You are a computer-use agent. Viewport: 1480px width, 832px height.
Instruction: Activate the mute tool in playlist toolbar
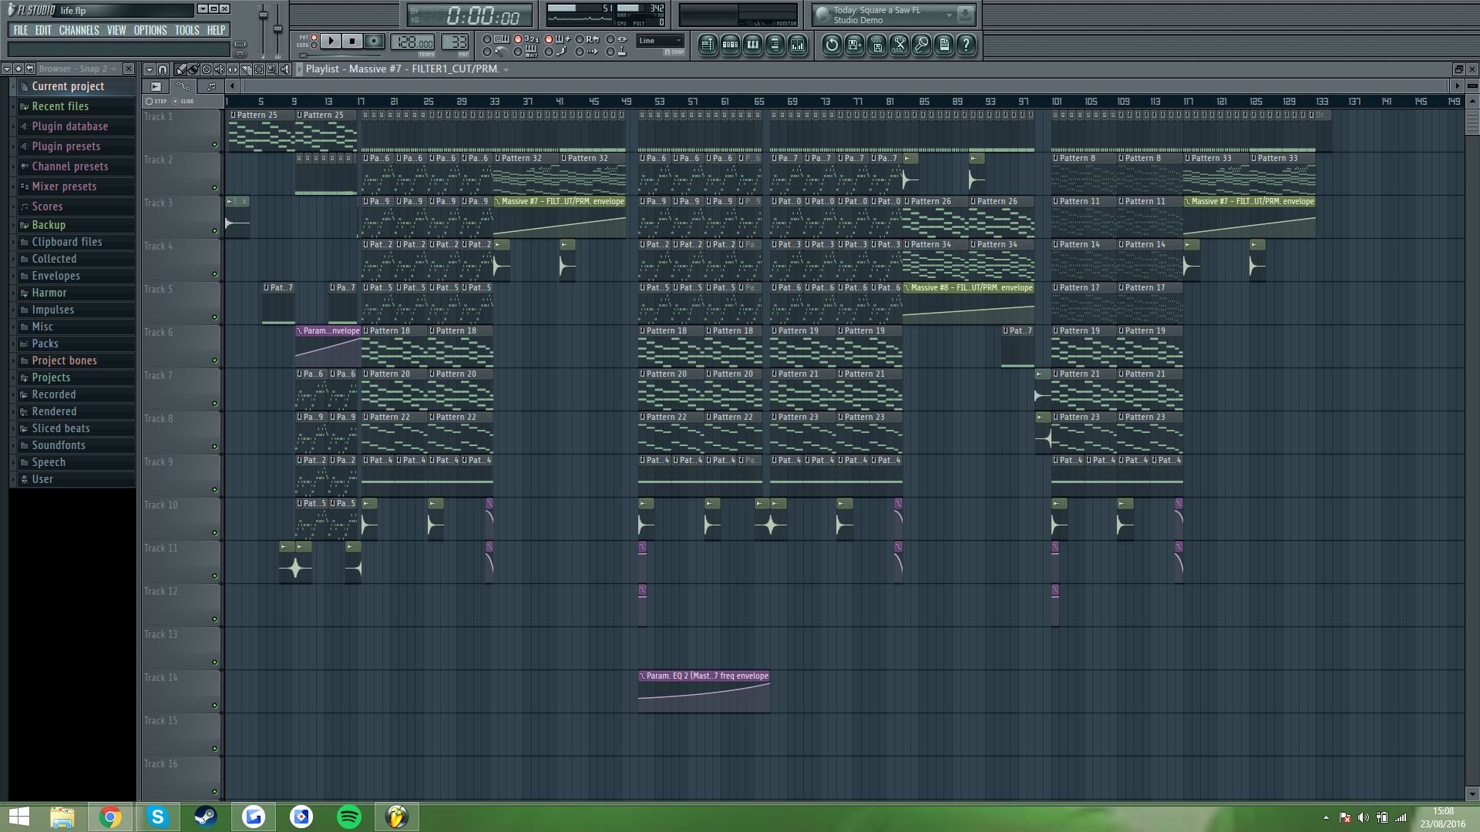pos(220,69)
